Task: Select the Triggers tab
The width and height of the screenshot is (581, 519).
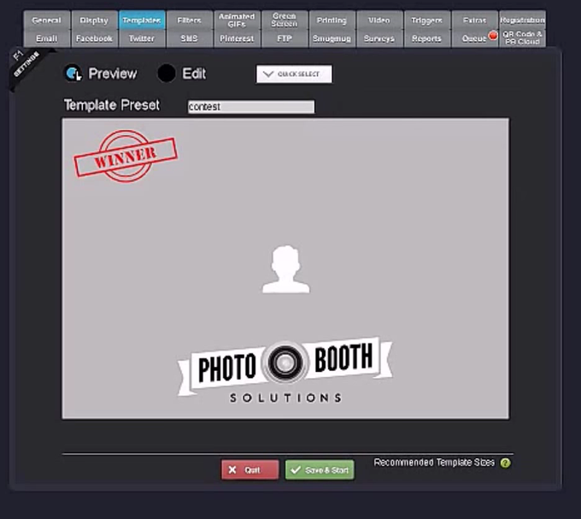Action: tap(427, 20)
